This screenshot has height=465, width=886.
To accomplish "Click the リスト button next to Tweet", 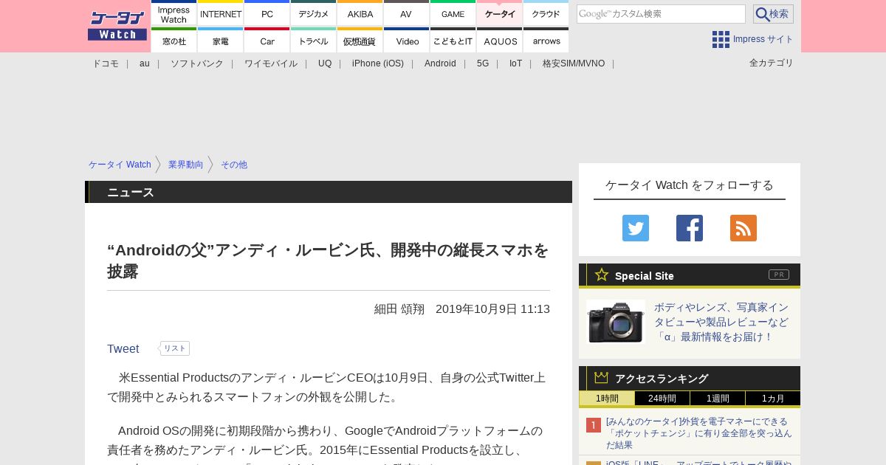I will (x=175, y=348).
